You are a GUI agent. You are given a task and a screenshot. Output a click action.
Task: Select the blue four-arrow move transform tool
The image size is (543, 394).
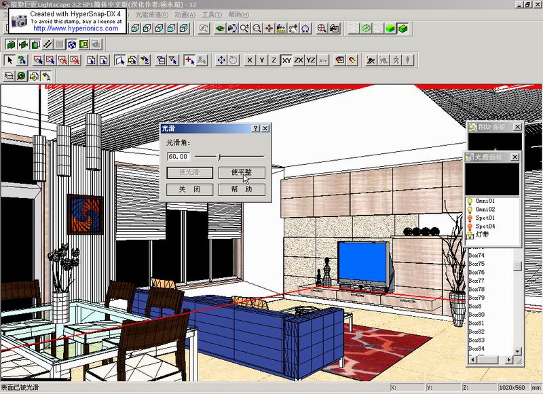[221, 60]
